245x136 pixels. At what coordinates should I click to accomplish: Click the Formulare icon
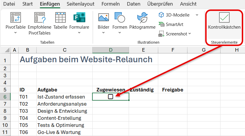tap(79, 18)
